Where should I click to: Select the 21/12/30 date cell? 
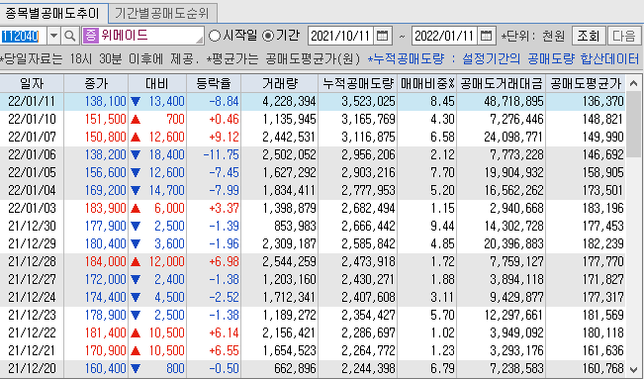(x=32, y=226)
